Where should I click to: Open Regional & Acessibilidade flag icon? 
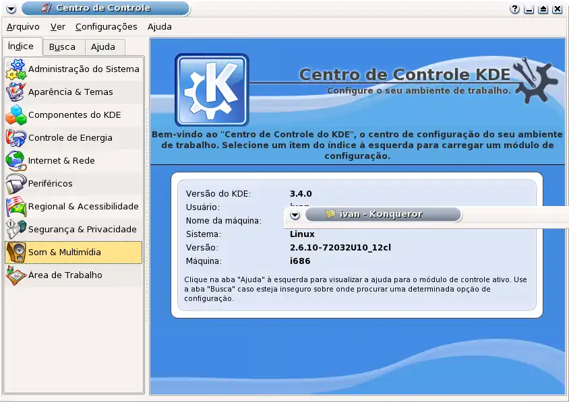click(x=16, y=207)
